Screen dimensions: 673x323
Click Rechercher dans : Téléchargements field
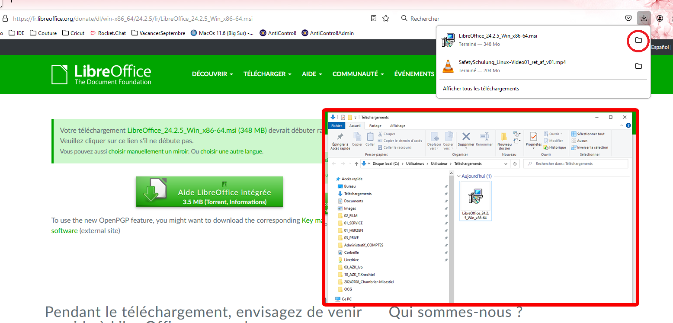575,164
